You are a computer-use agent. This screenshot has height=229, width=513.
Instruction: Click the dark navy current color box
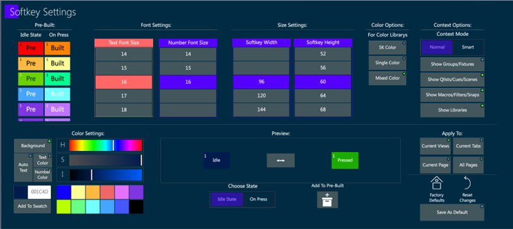[21, 192]
